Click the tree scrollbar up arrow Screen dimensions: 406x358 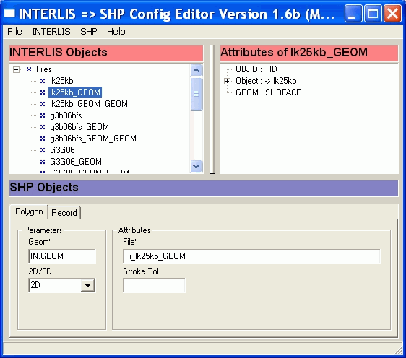[x=196, y=70]
